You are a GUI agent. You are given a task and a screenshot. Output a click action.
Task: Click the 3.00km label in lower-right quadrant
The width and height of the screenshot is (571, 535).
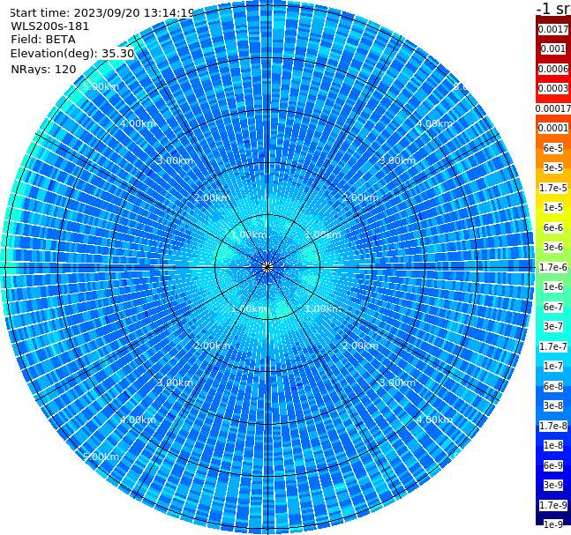pos(397,383)
